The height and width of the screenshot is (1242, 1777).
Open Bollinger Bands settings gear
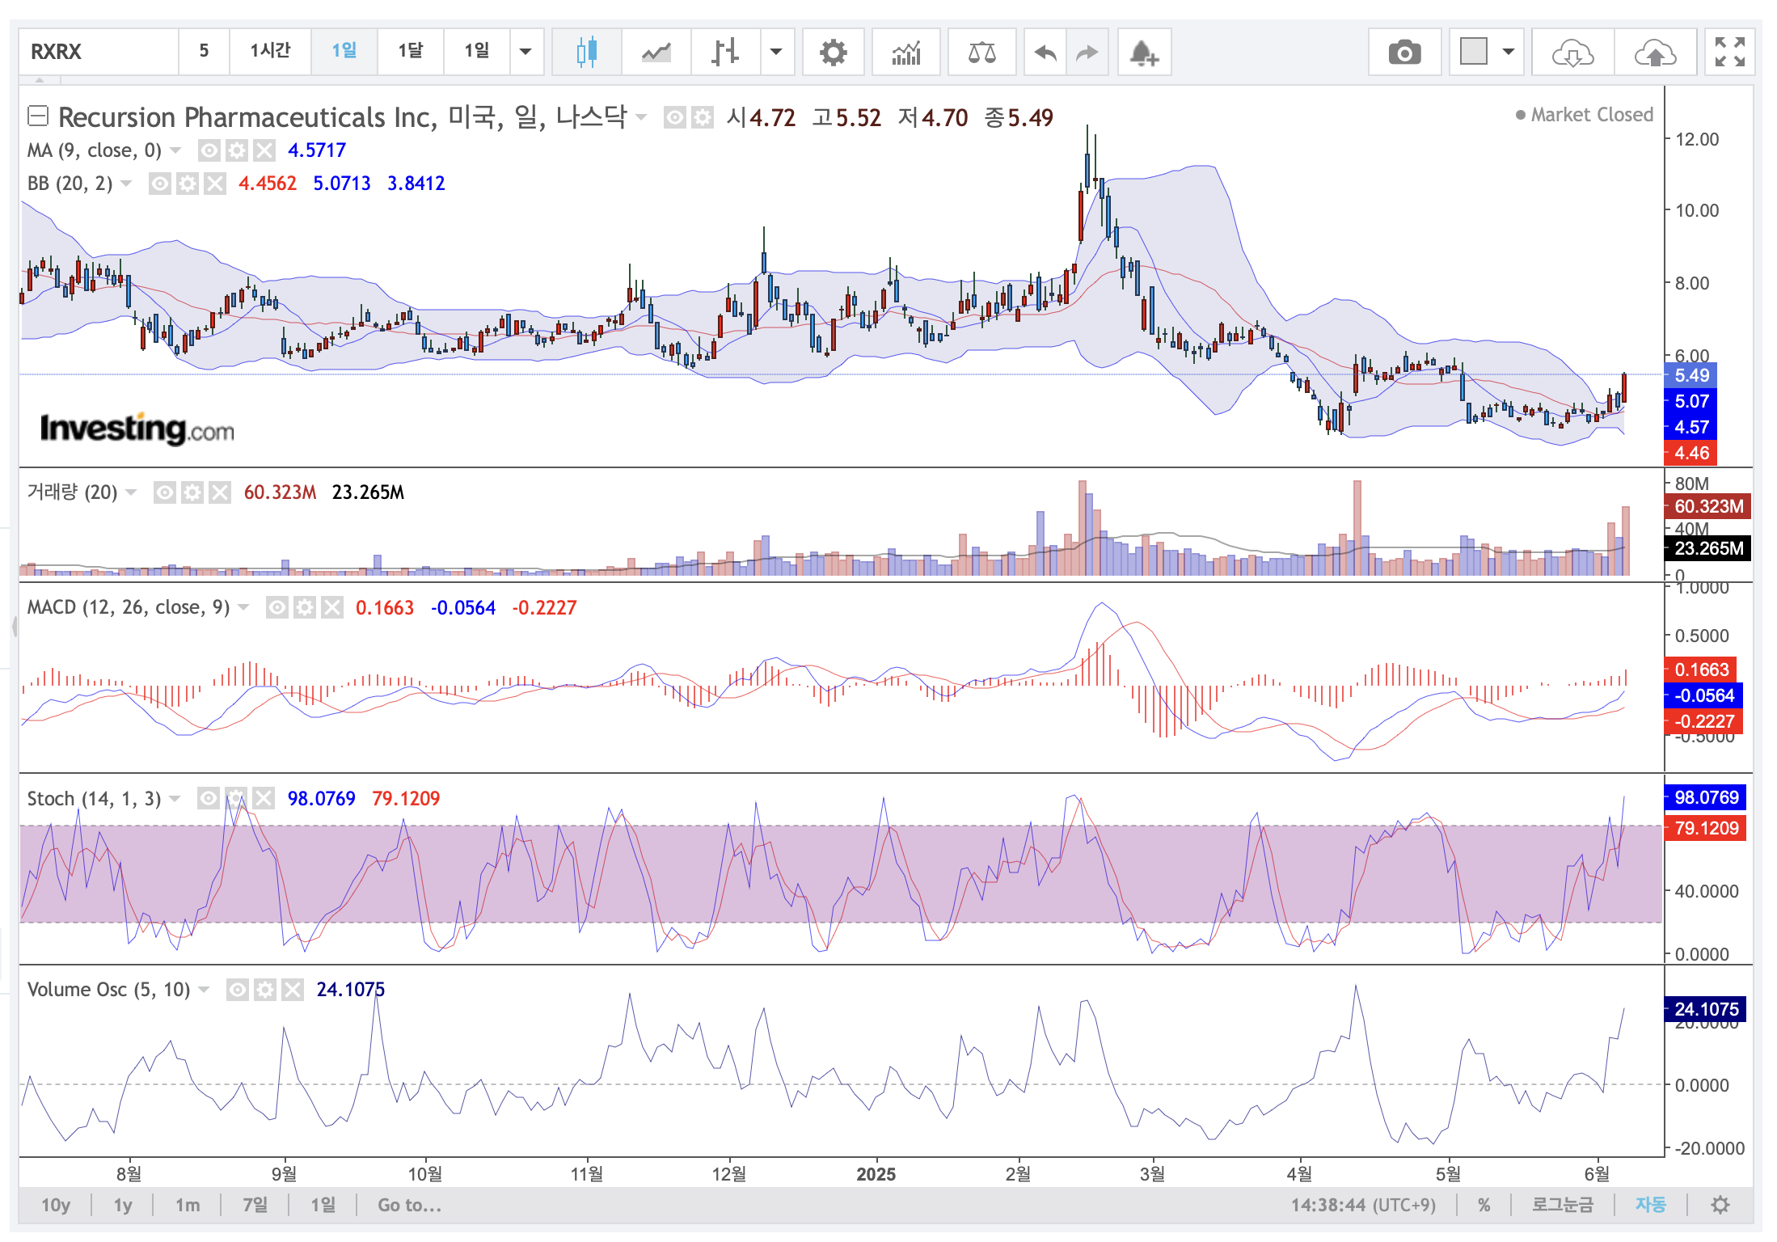(188, 184)
